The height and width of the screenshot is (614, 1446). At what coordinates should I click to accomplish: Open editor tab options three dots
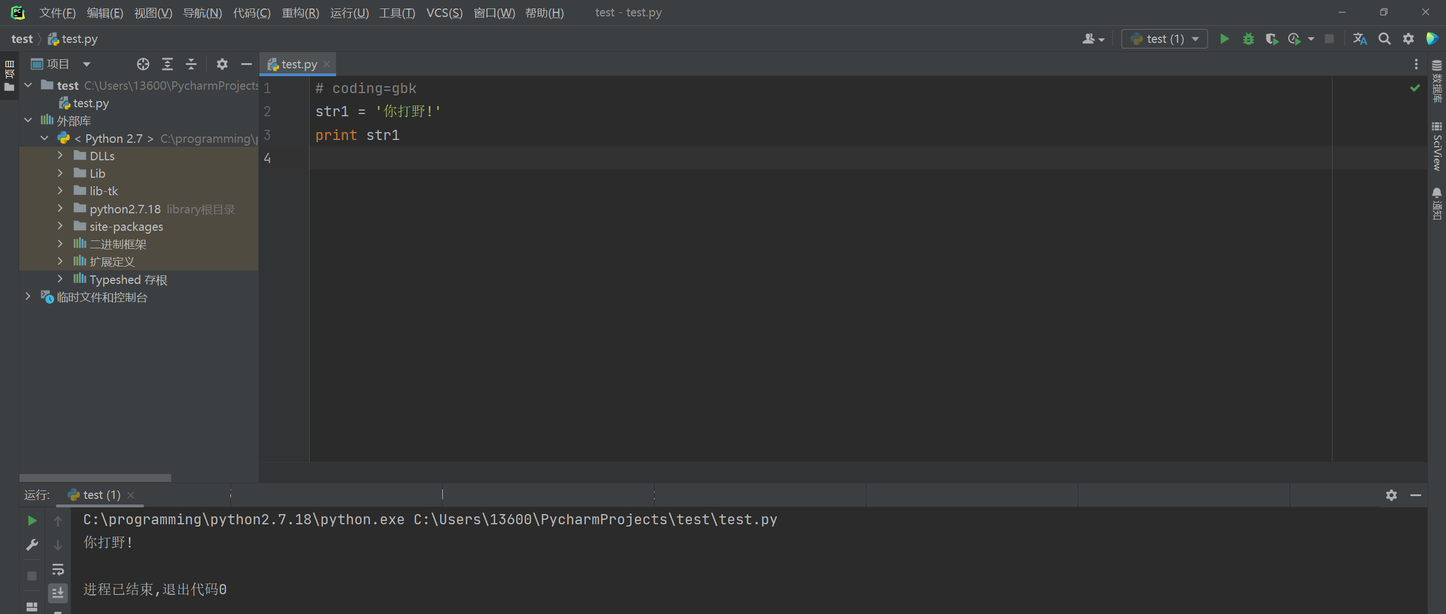click(x=1416, y=64)
